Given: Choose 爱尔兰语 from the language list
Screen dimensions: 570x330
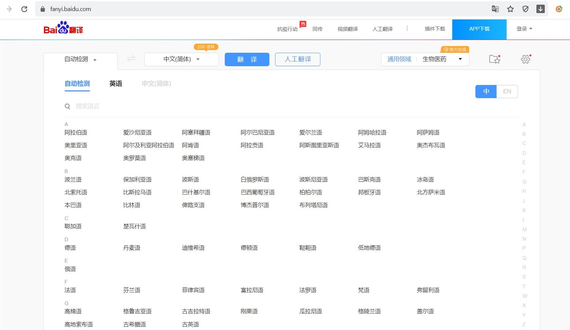Looking at the screenshot, I should coord(310,132).
